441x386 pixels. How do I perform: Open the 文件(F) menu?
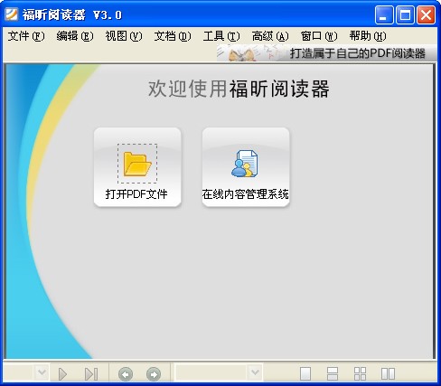(26, 36)
